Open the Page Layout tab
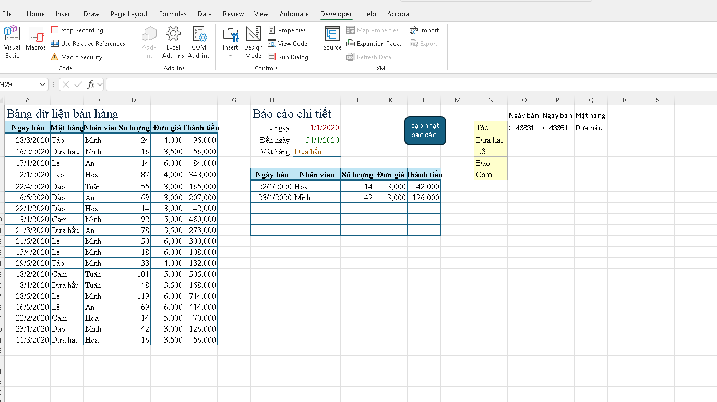Image resolution: width=717 pixels, height=402 pixels. (x=129, y=14)
